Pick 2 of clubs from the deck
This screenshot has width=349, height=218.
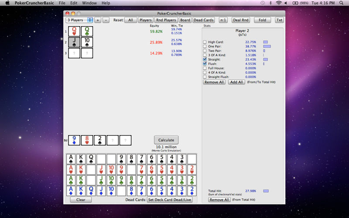click(x=192, y=180)
